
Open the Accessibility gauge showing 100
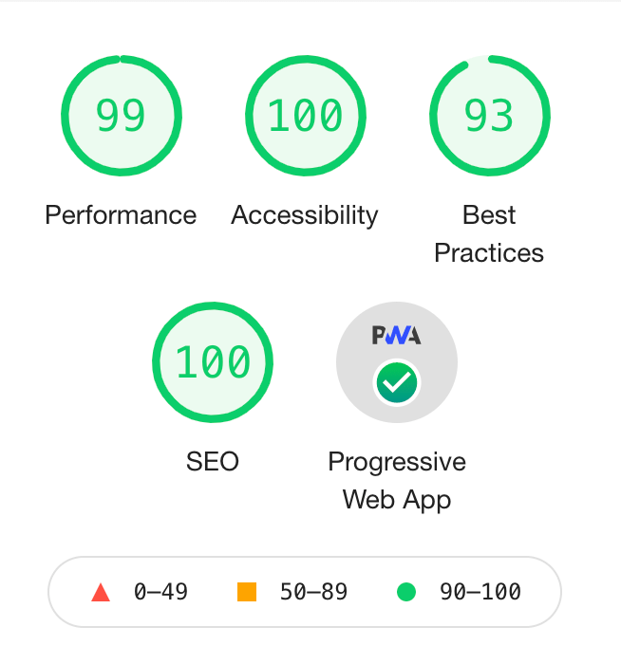coord(305,116)
